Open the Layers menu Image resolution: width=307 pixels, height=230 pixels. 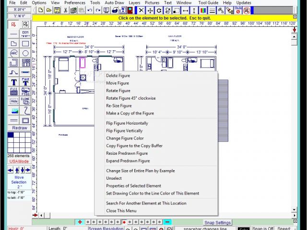pos(134,3)
